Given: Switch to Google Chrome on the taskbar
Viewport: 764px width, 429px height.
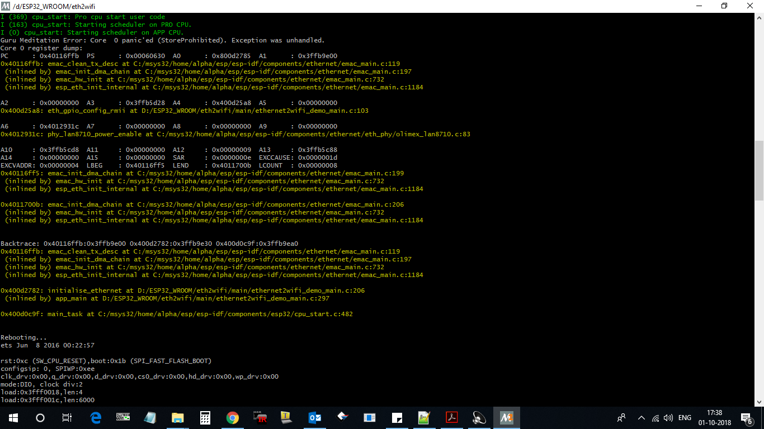Looking at the screenshot, I should 233,418.
